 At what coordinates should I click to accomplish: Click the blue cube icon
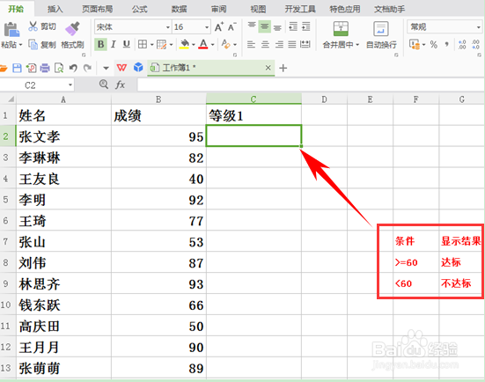[x=138, y=68]
